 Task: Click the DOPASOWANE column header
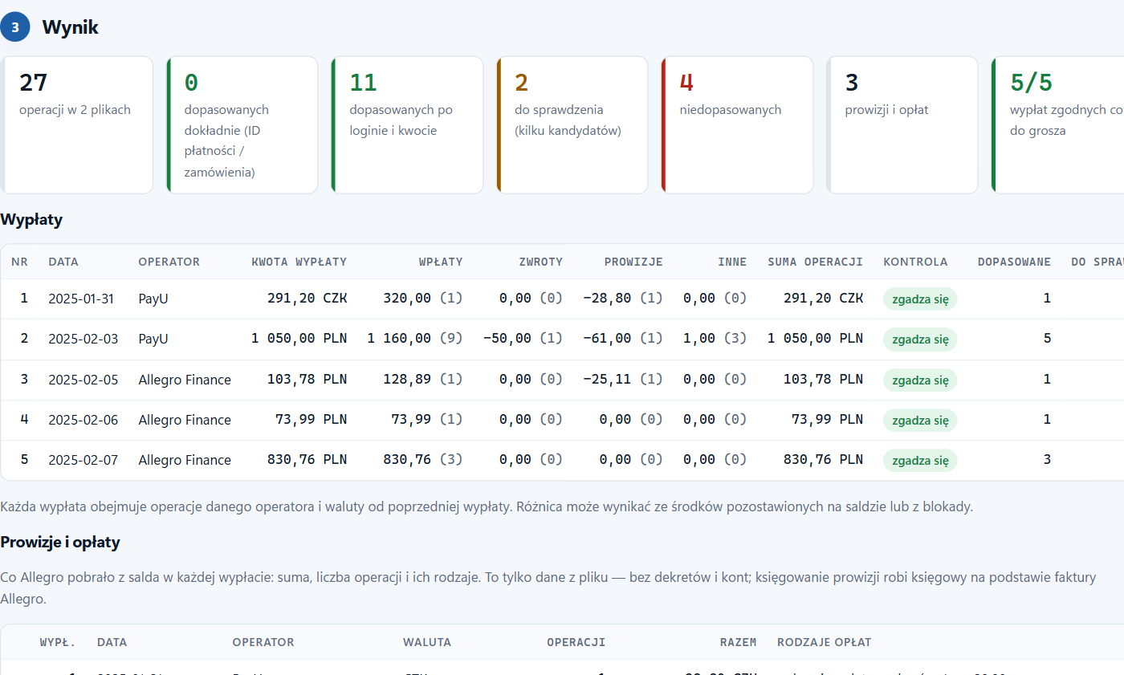[1014, 262]
